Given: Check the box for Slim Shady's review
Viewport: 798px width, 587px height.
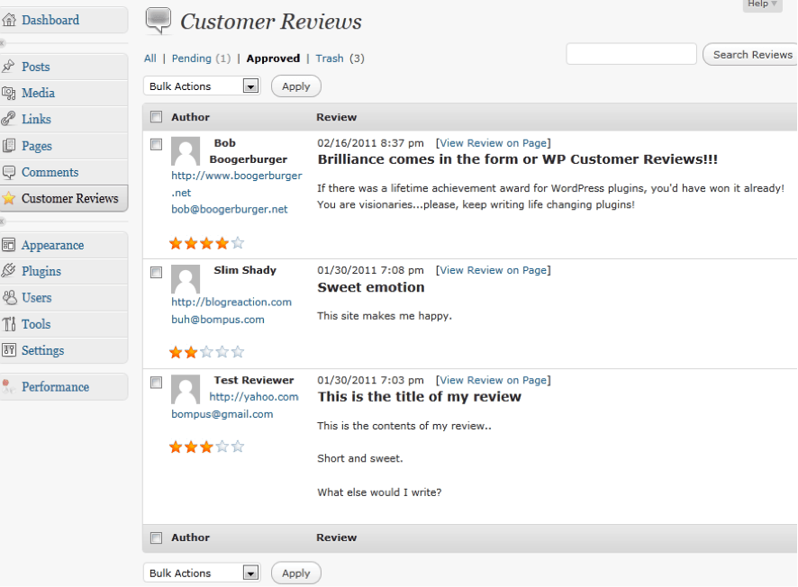Looking at the screenshot, I should (156, 272).
